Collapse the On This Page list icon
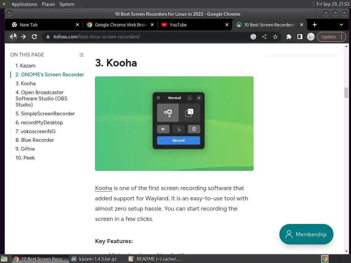This screenshot has width=351, height=263. click(81, 55)
